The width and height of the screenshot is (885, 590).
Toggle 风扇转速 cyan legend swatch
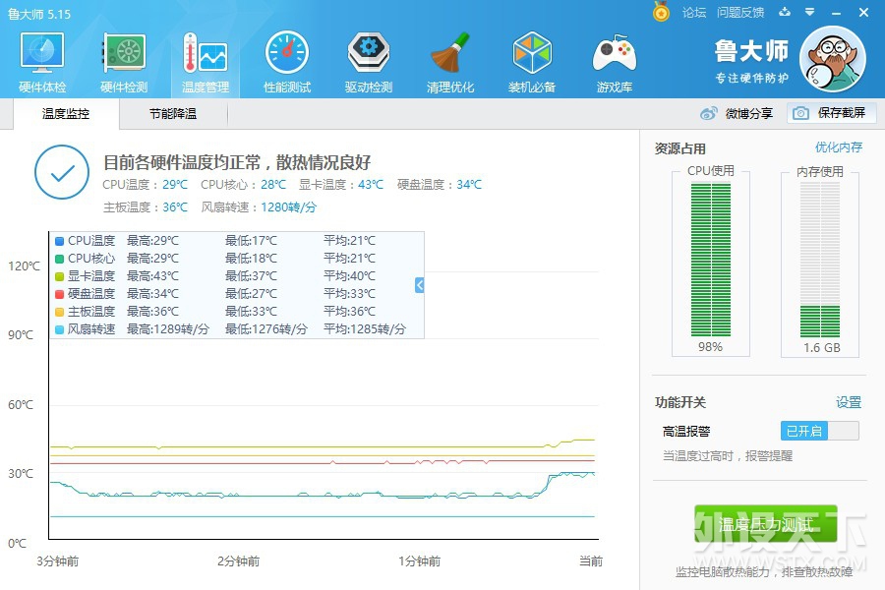[59, 329]
